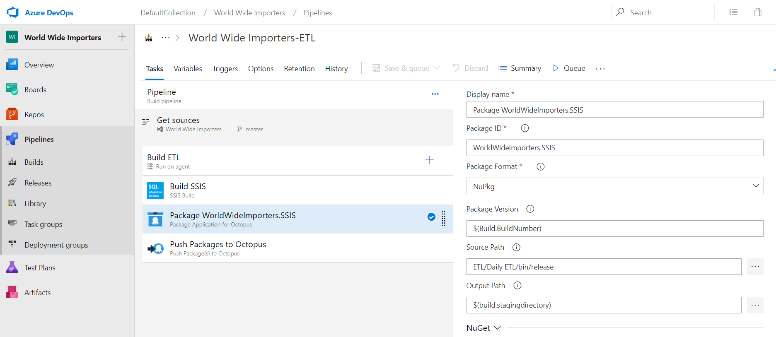Go to Artifacts in sidebar

(37, 293)
